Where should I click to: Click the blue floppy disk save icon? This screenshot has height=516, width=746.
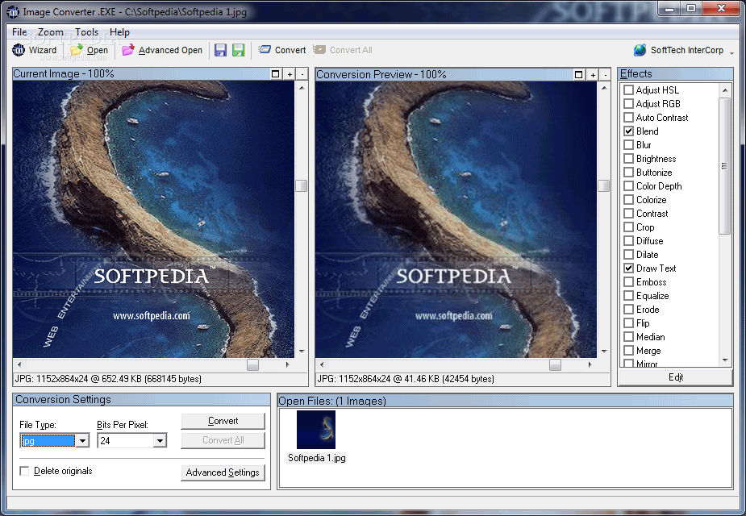pyautogui.click(x=220, y=50)
